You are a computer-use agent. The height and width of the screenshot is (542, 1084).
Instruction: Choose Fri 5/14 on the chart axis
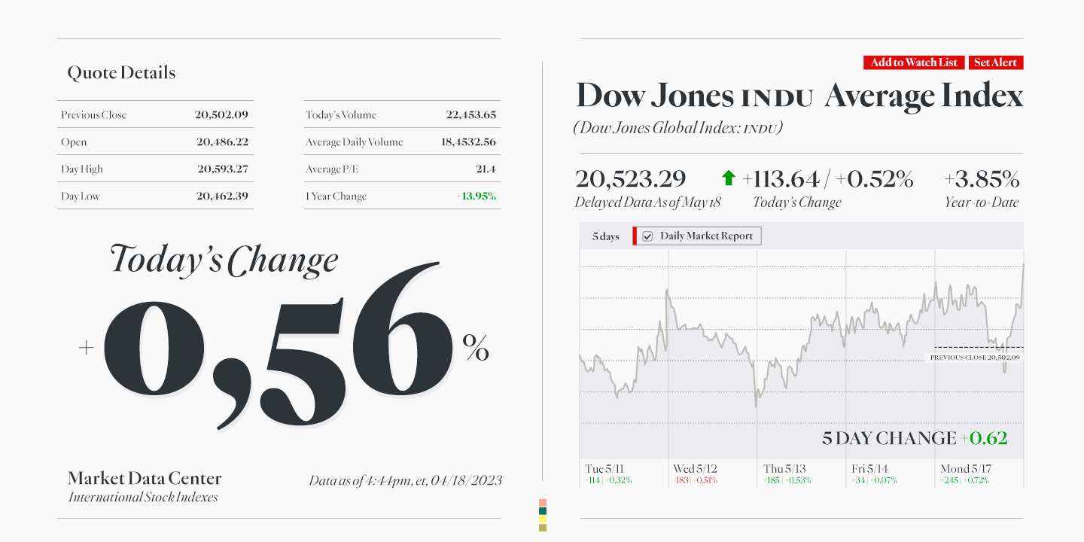(870, 469)
